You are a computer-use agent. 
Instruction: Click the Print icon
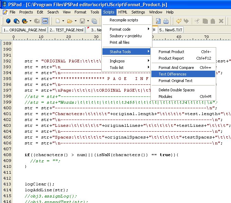tap(166, 21)
